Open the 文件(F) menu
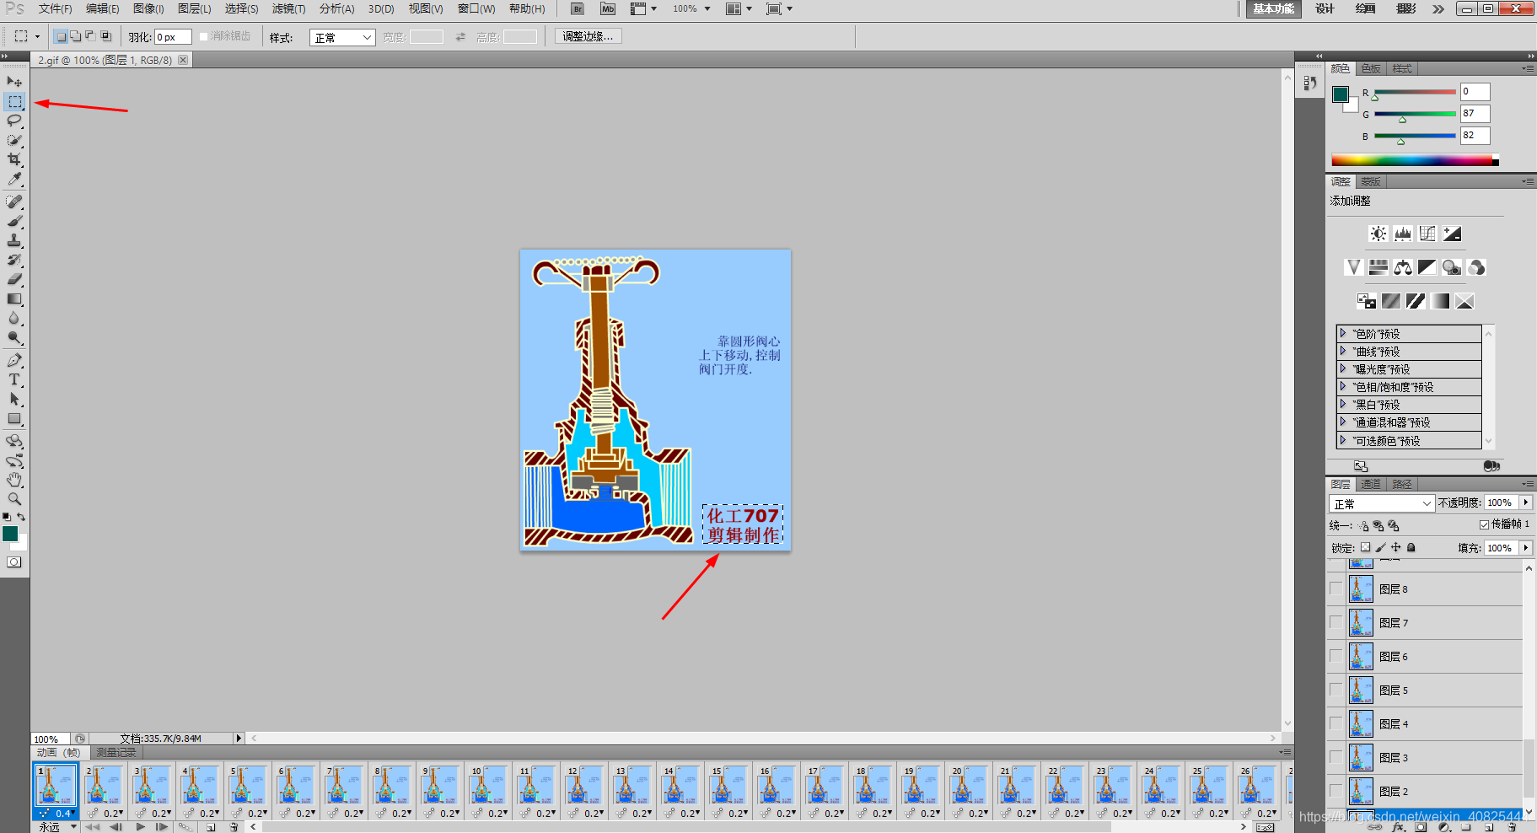1537x833 pixels. [55, 8]
